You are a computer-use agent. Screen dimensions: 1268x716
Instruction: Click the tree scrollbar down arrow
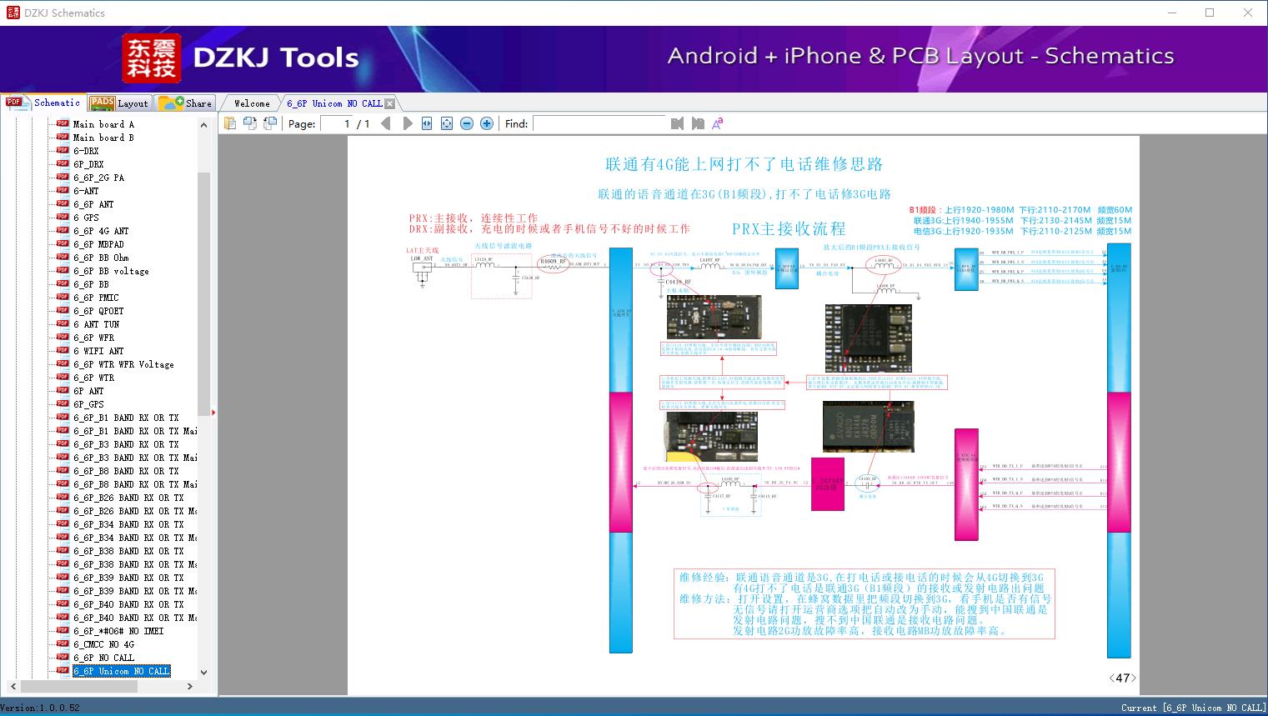(203, 673)
